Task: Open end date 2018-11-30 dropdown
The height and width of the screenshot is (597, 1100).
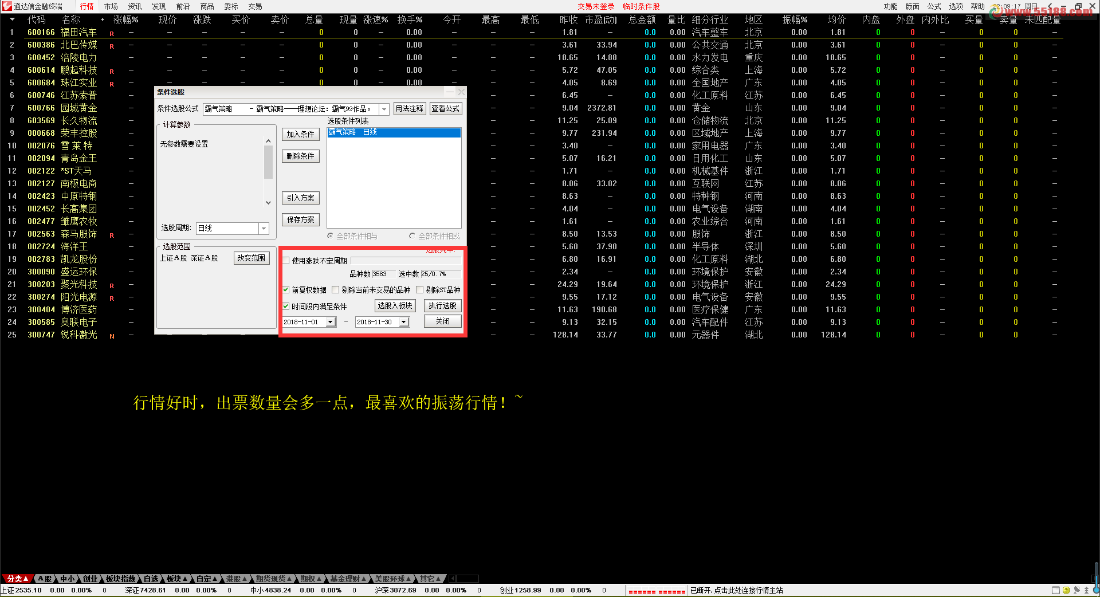Action: tap(404, 322)
